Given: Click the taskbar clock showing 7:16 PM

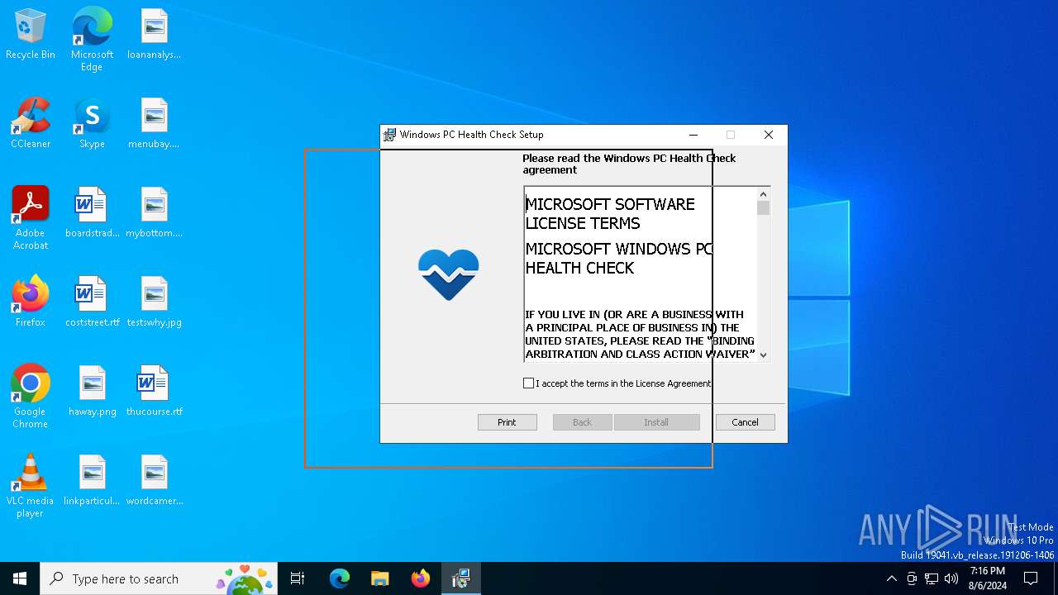Looking at the screenshot, I should point(988,578).
